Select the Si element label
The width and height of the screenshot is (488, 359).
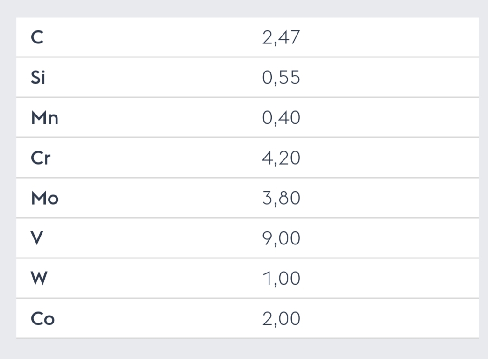point(38,77)
